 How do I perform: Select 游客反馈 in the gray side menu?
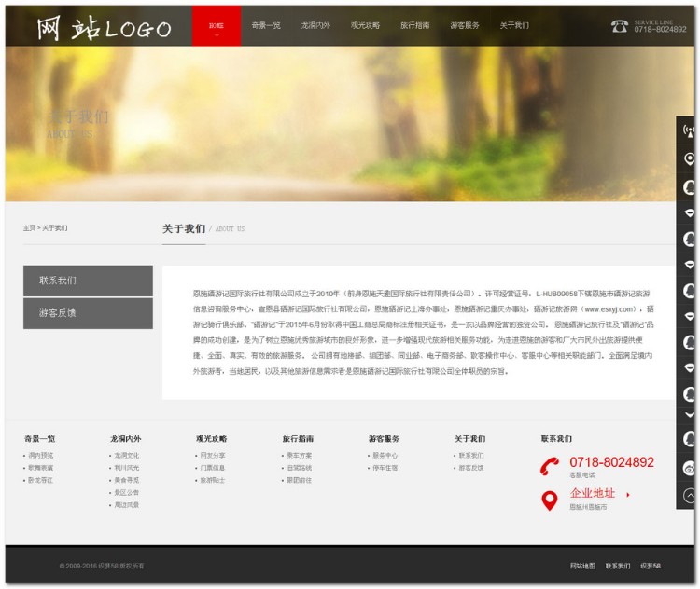point(88,313)
